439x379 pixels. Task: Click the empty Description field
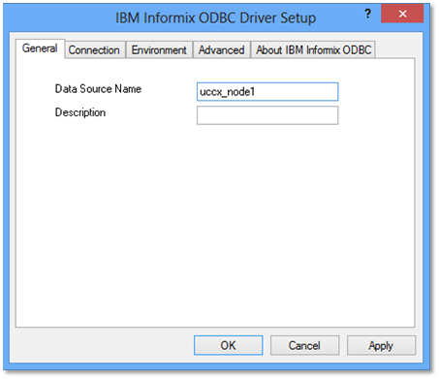point(267,115)
